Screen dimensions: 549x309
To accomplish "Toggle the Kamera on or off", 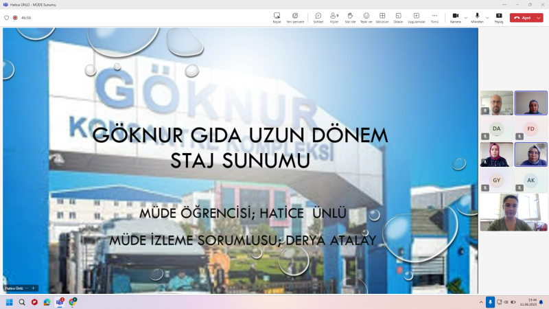I will tap(456, 18).
